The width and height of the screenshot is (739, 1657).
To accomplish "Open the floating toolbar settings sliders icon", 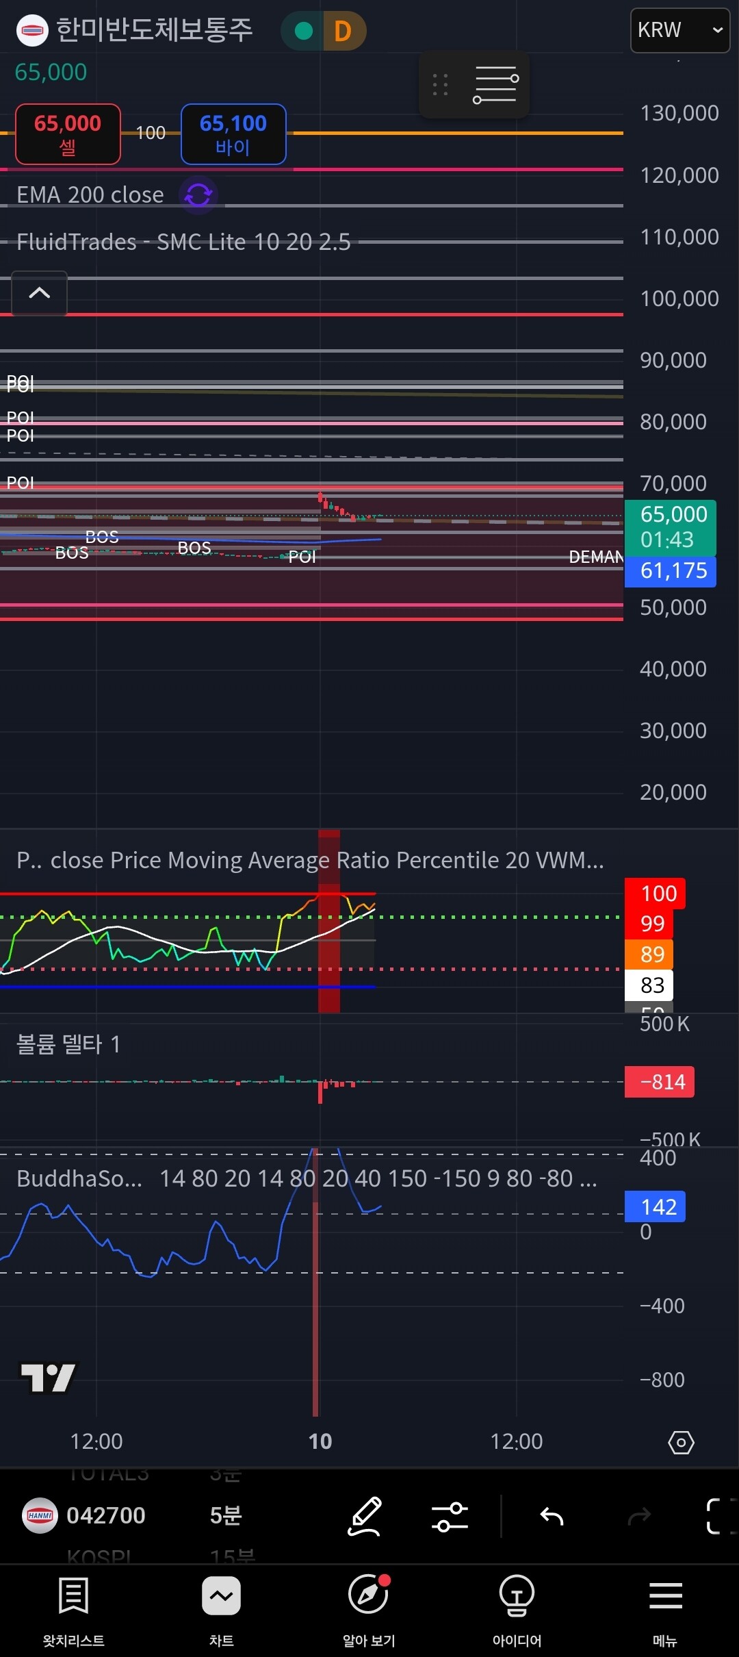I will (x=495, y=85).
